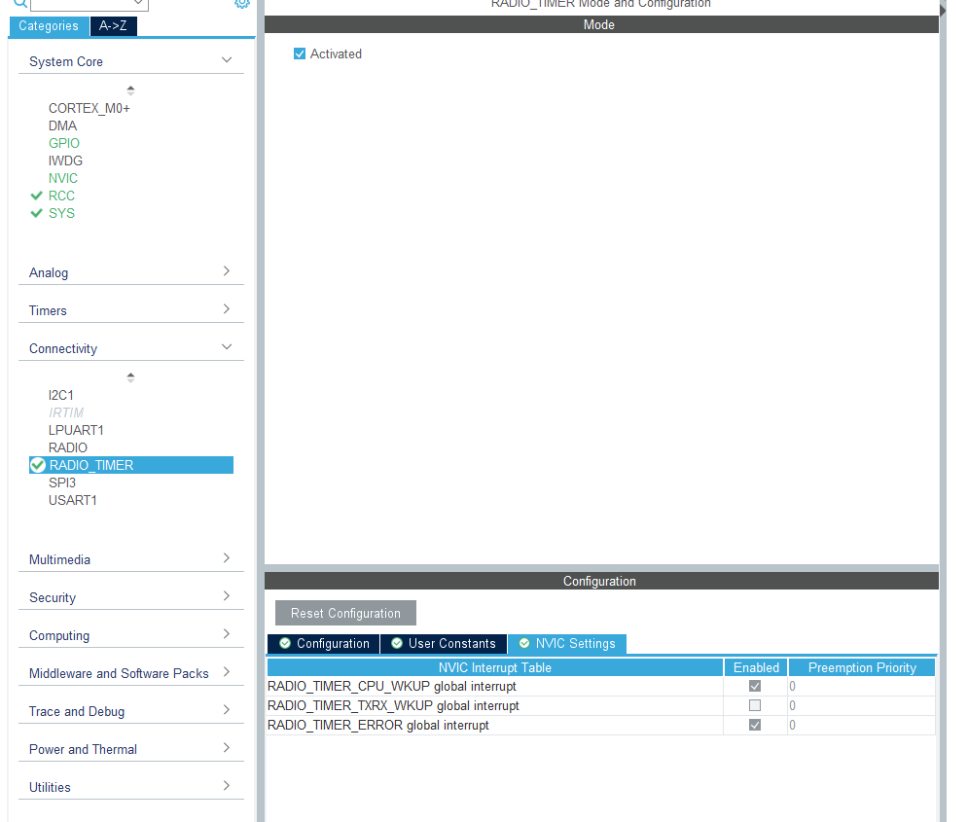Viewport: 968px width, 822px height.
Task: Click the checkmark badge on RADIO_TIMER entry
Action: [37, 465]
